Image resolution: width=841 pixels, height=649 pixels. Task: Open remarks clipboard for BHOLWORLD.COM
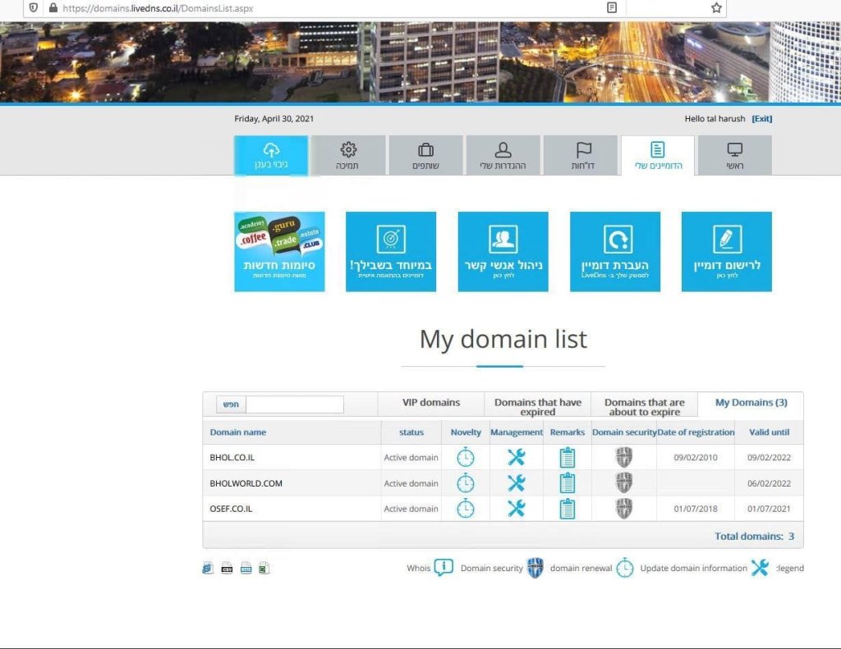tap(567, 483)
